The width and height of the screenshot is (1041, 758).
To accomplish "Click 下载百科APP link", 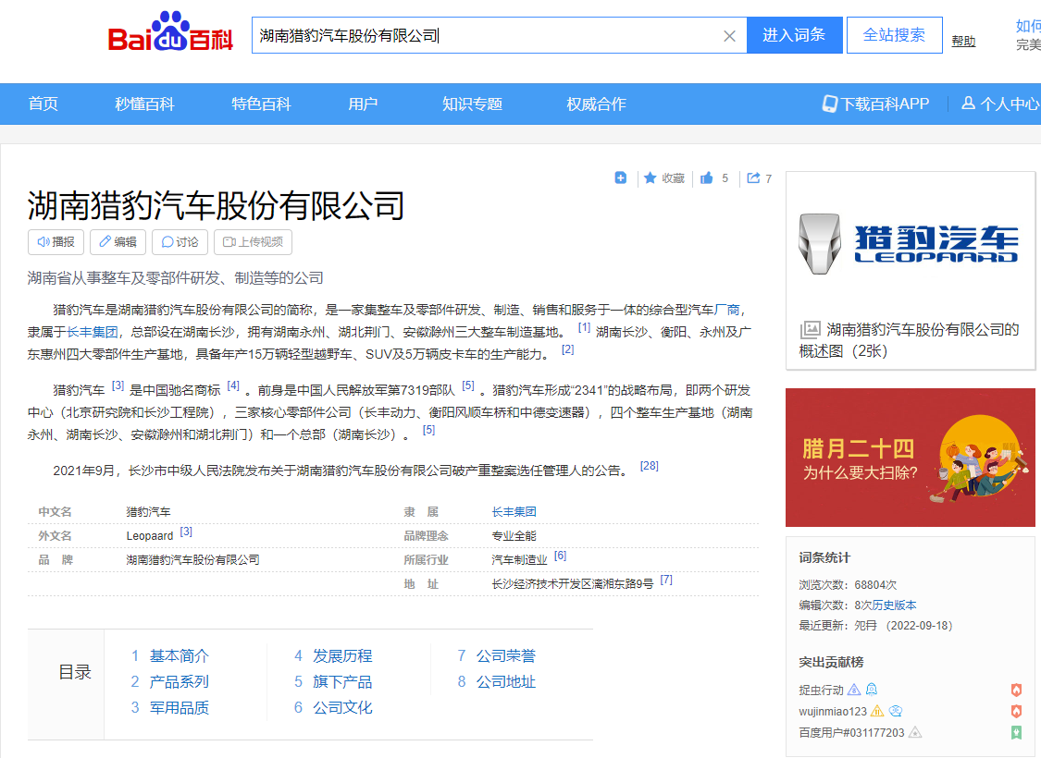I will point(885,104).
